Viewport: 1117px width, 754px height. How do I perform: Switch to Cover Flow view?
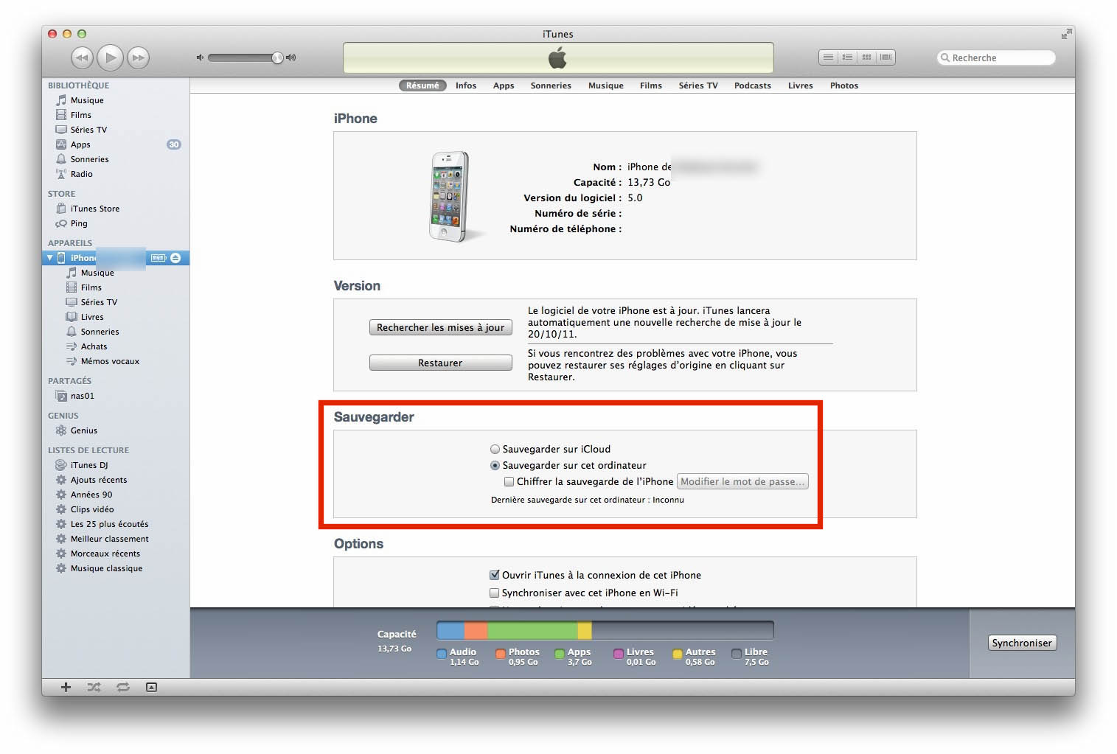pyautogui.click(x=886, y=57)
